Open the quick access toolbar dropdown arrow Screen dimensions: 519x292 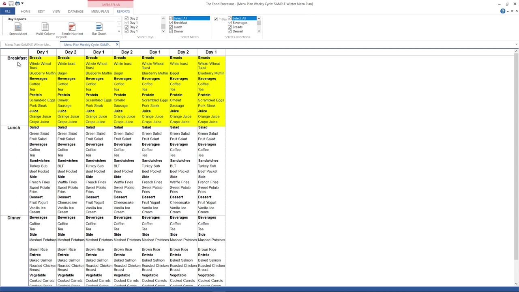click(x=22, y=4)
